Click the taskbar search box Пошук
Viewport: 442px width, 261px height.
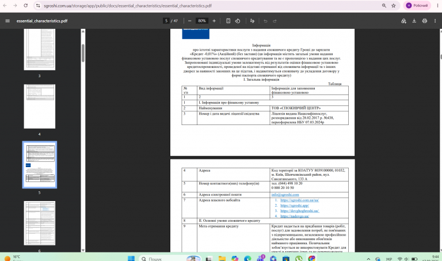click(x=170, y=259)
